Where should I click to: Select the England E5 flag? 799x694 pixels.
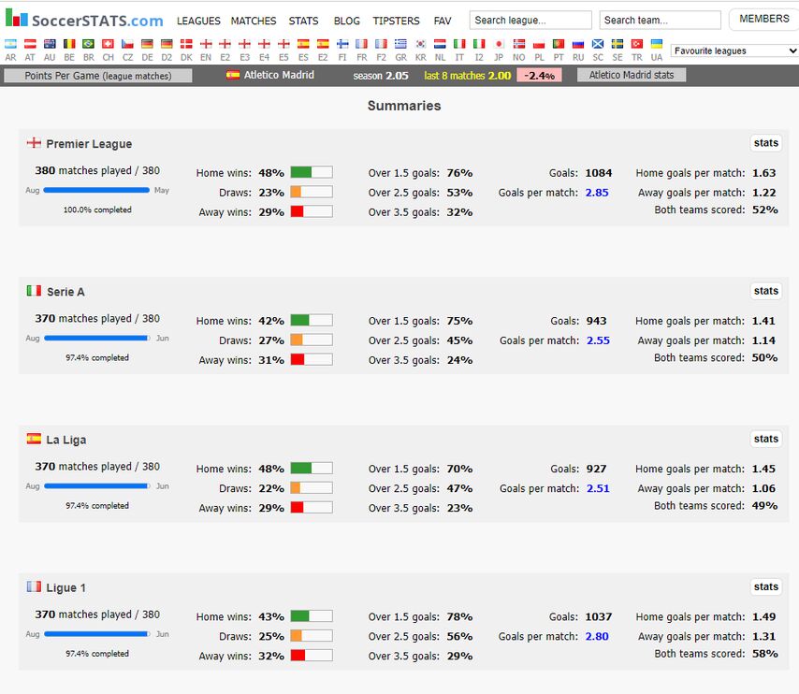point(283,44)
